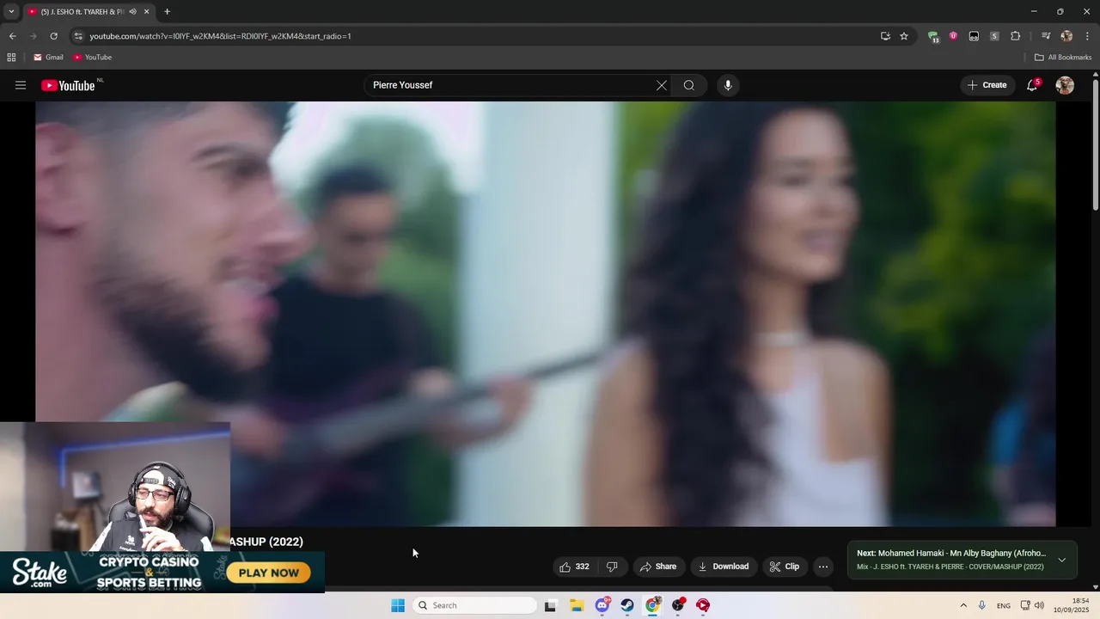The width and height of the screenshot is (1100, 619).
Task: Open YouTube notifications bell
Action: click(1032, 85)
